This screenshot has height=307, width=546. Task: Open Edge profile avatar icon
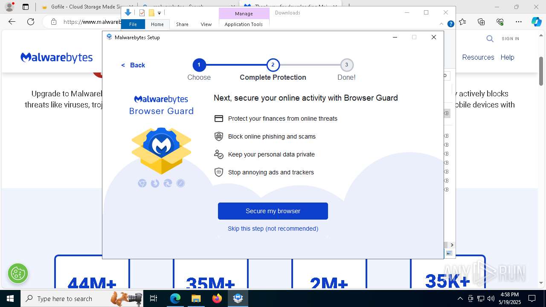click(9, 7)
